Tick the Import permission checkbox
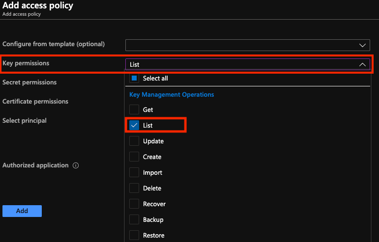This screenshot has width=379, height=242. tap(134, 173)
